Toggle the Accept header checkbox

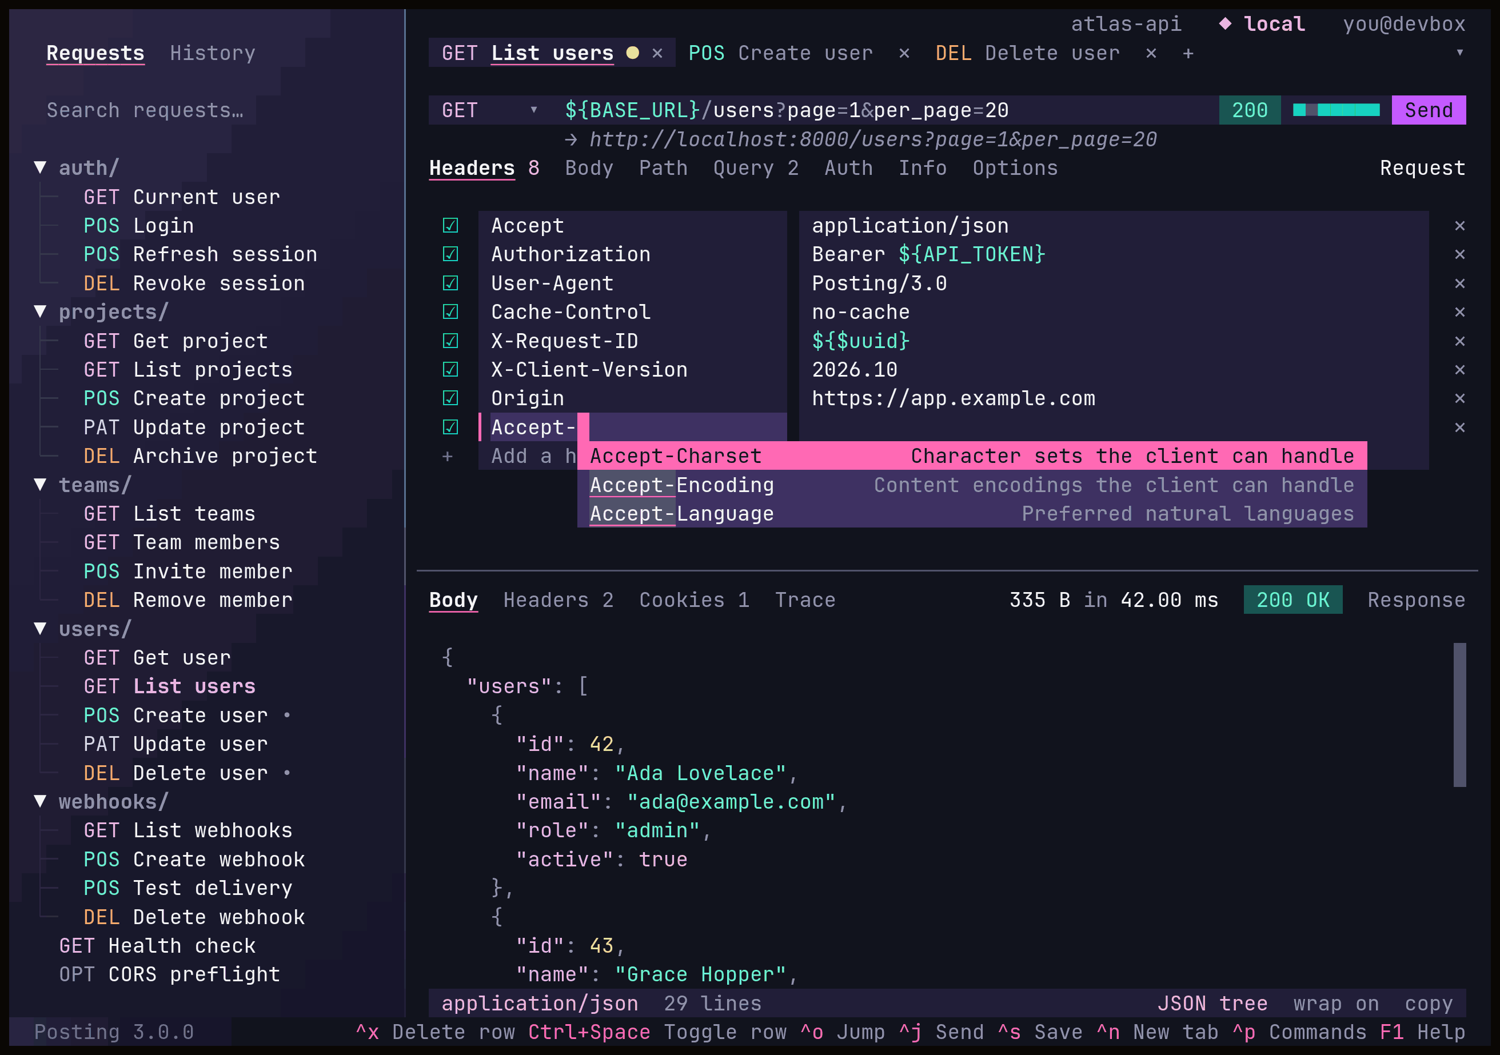point(450,226)
